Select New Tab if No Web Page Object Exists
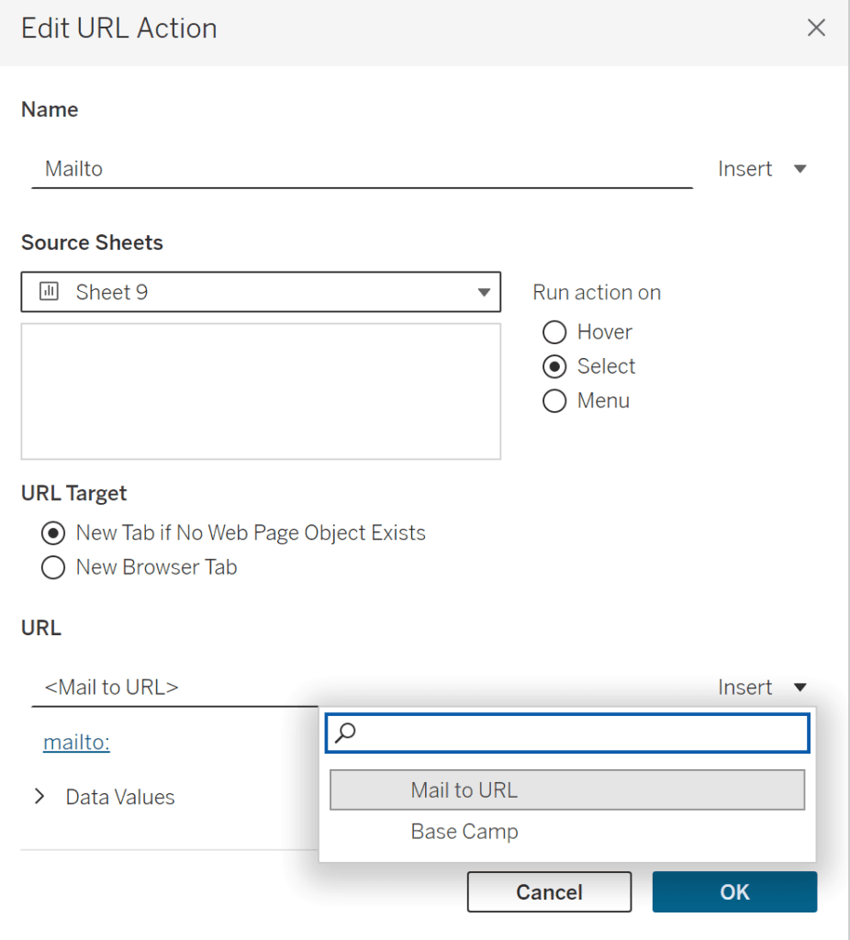Screen dimensions: 850x940 pos(53,532)
